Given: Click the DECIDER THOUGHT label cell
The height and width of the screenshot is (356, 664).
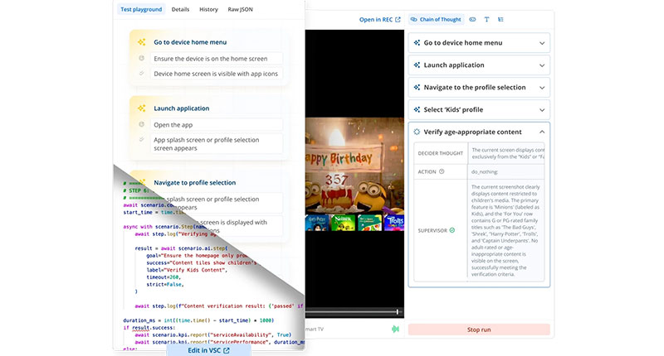Looking at the screenshot, I should pyautogui.click(x=441, y=153).
